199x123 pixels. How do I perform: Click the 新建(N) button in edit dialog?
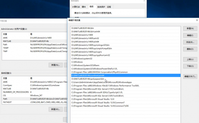tap(190, 28)
